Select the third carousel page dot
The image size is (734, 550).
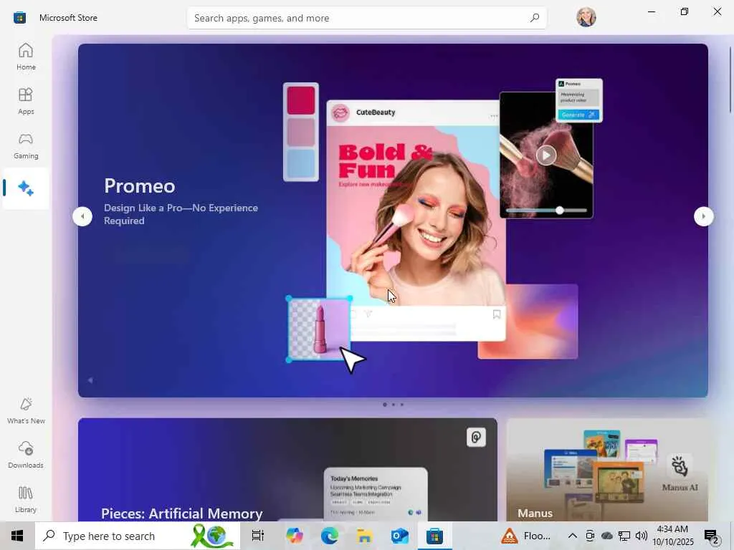(401, 405)
